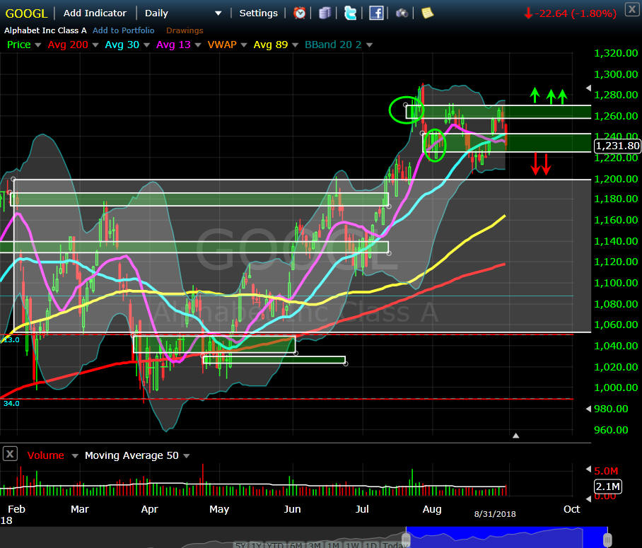Image resolution: width=642 pixels, height=548 pixels.
Task: Open the stacked documents icon in toolbar
Action: pyautogui.click(x=325, y=13)
